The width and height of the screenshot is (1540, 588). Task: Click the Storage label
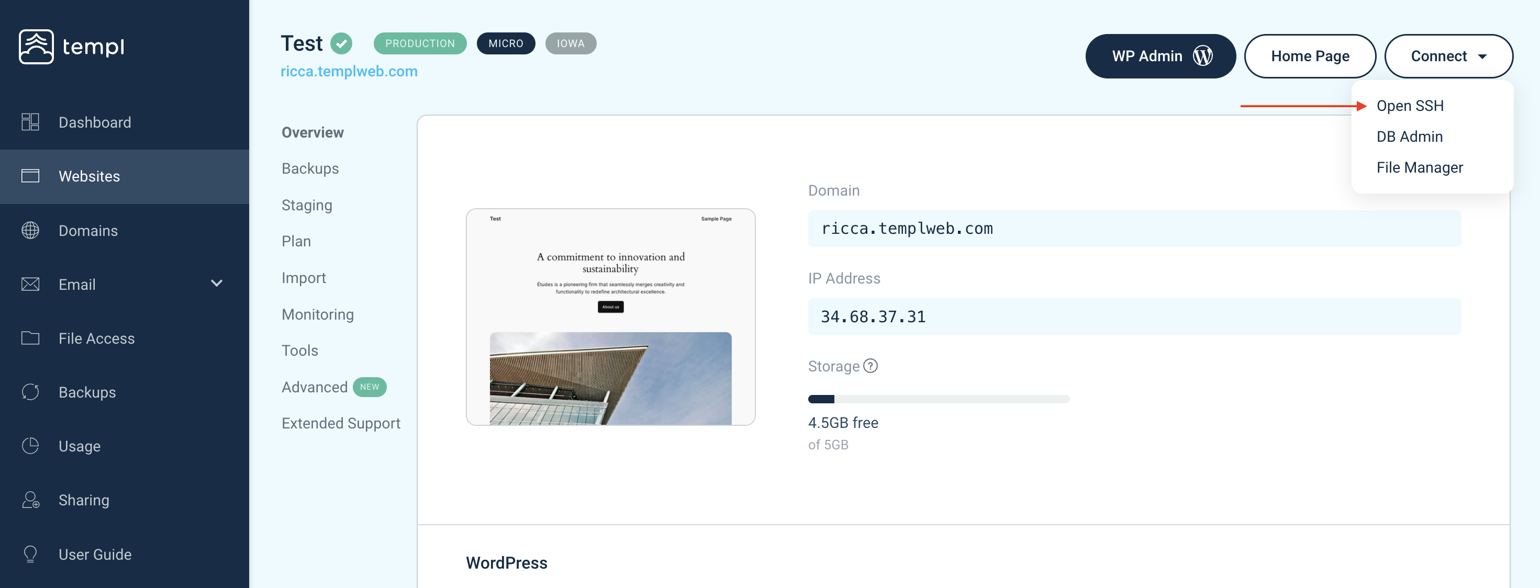click(x=833, y=366)
